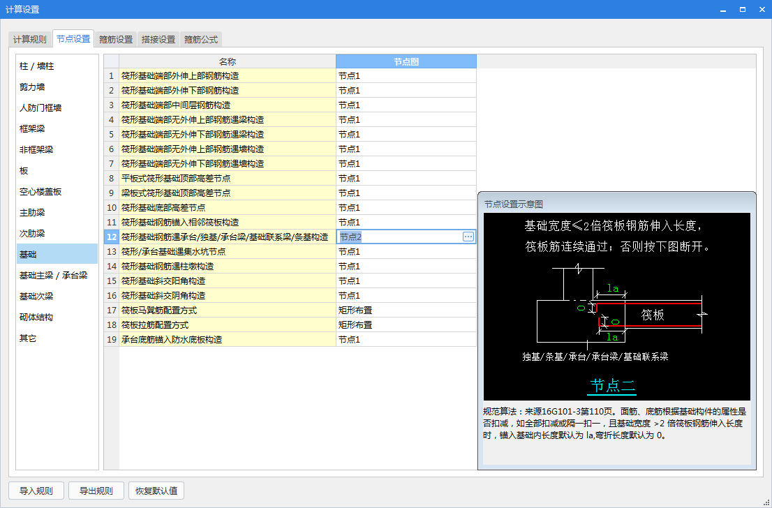
Task: Open the 箍筋公式 tab
Action: pyautogui.click(x=201, y=39)
